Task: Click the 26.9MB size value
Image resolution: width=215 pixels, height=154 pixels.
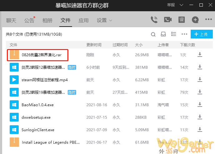Action: pyautogui.click(x=142, y=55)
